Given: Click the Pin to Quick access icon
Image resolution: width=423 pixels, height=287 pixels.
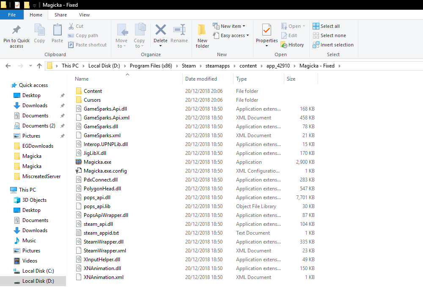Looking at the screenshot, I should (16, 30).
